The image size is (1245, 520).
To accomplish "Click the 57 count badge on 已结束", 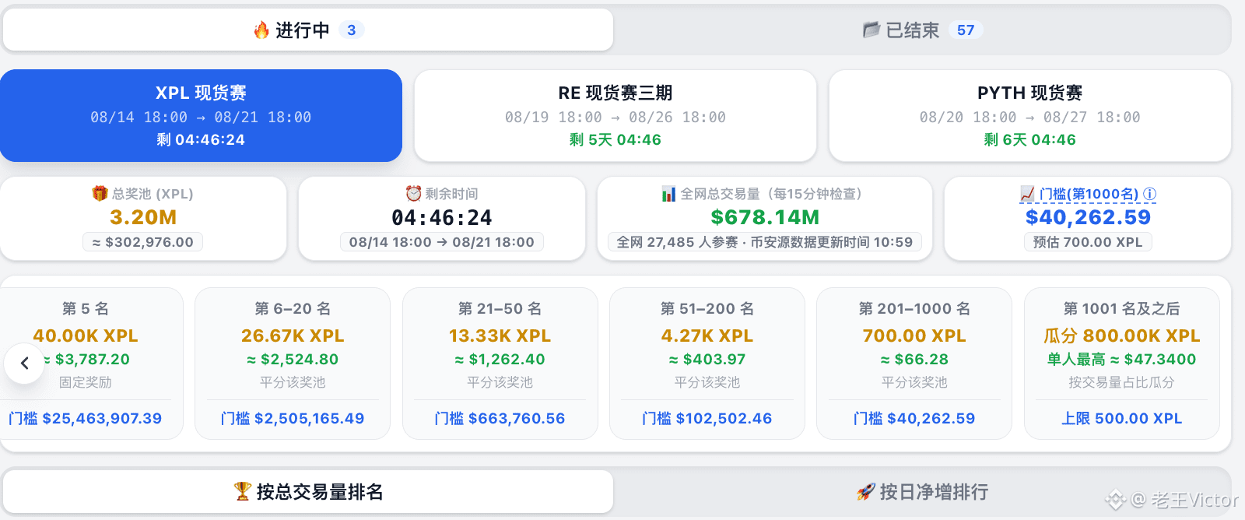I will pyautogui.click(x=966, y=30).
